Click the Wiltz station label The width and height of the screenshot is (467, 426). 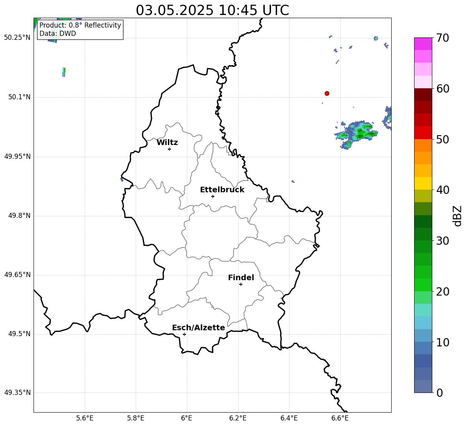tap(167, 143)
